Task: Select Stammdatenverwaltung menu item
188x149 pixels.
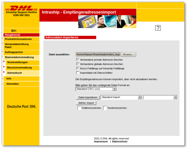Action: [x=21, y=57]
